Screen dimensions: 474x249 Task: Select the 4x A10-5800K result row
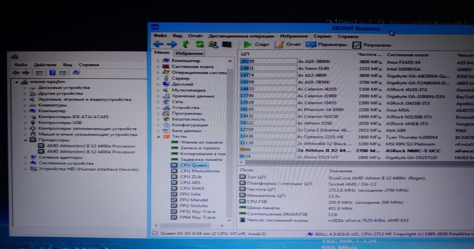tap(357, 62)
